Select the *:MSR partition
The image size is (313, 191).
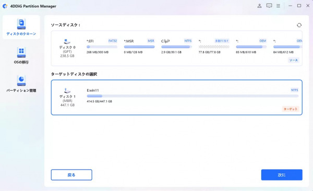coord(139,47)
